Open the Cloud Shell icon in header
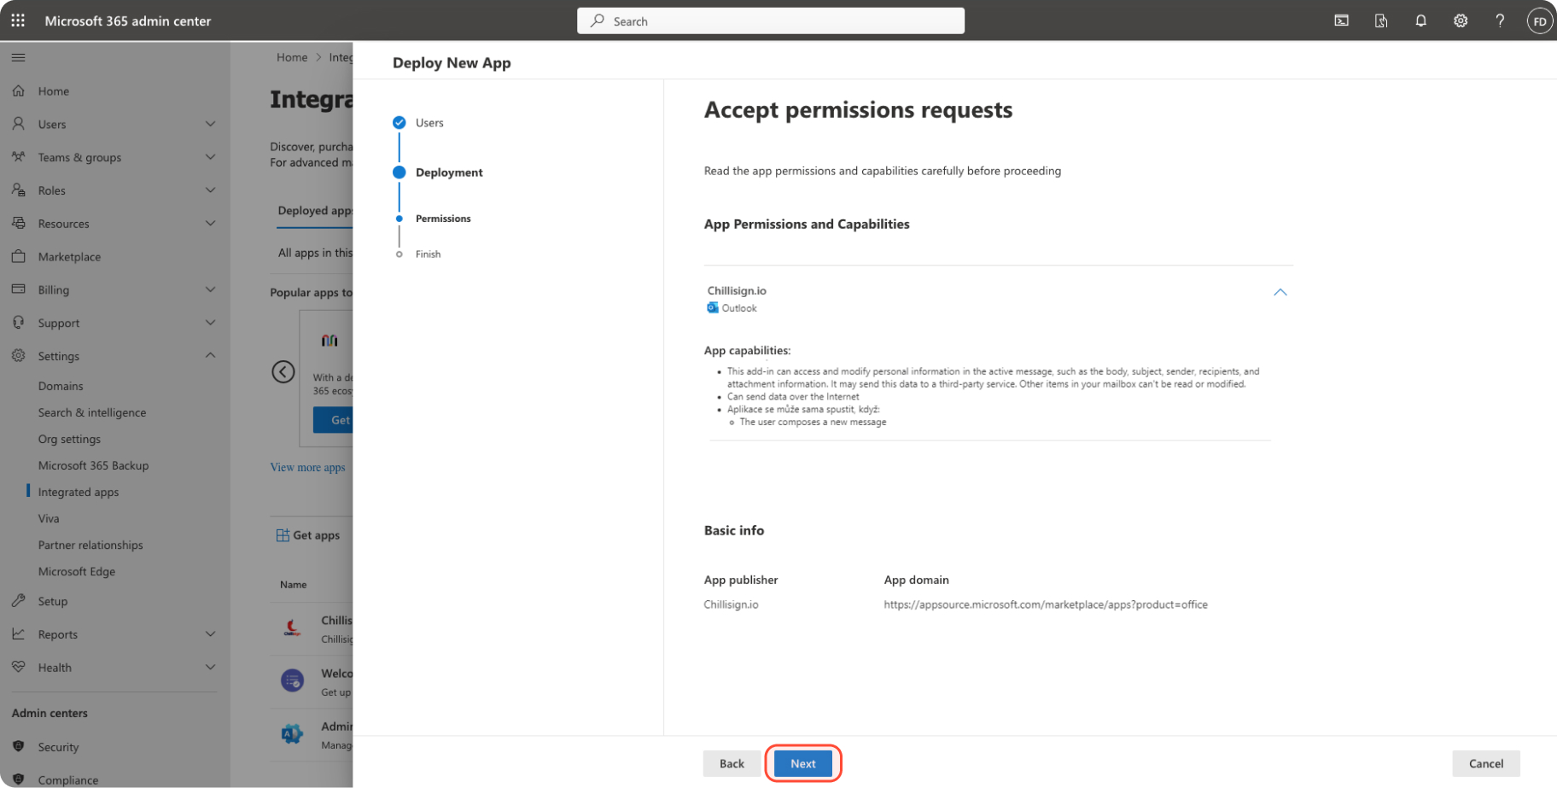The width and height of the screenshot is (1557, 788). click(1342, 20)
